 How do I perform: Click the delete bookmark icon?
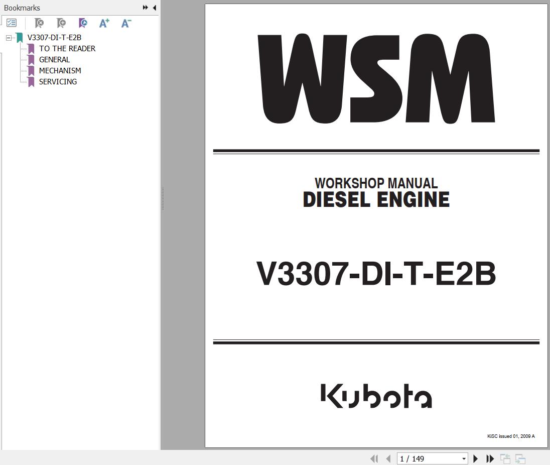pos(39,23)
